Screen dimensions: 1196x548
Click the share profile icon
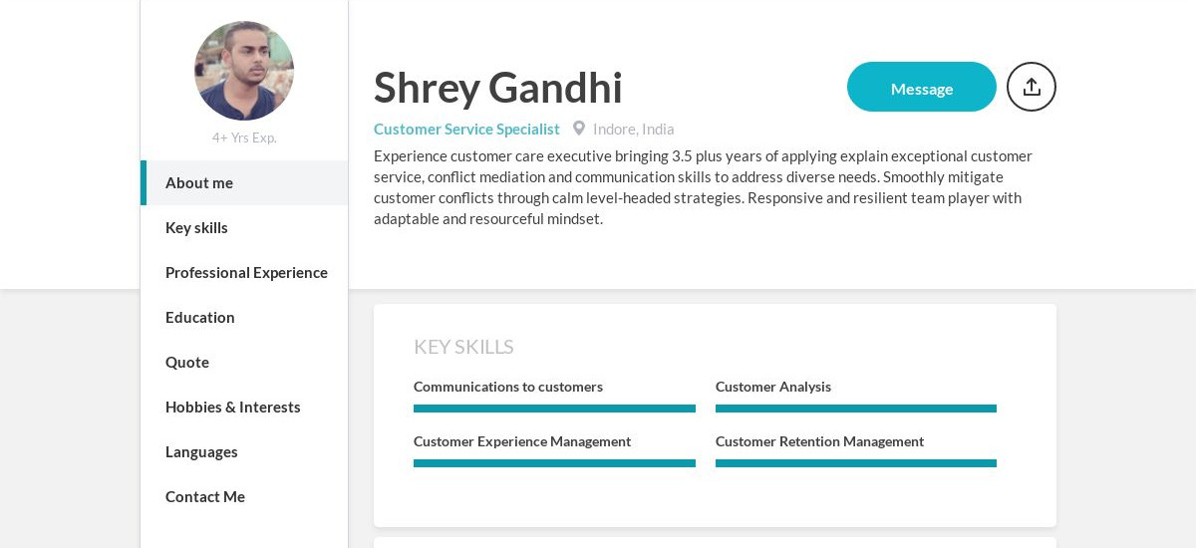(1032, 87)
